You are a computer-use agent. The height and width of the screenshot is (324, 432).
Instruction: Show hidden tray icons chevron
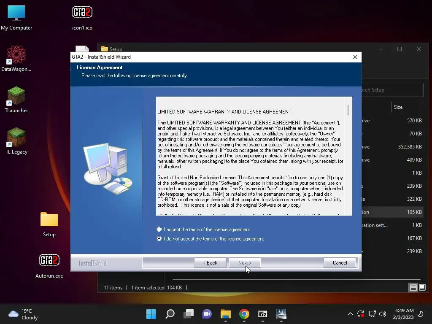351,314
